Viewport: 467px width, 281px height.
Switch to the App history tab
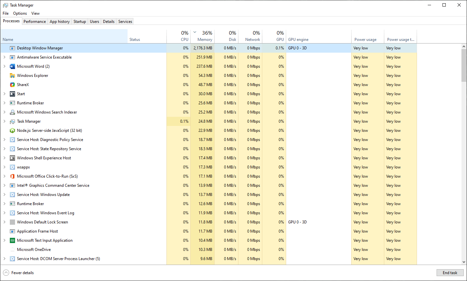click(x=60, y=22)
